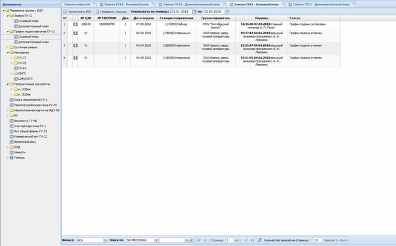
Task: Open Учетная карточка ГУ-1
Action: click(x=30, y=126)
